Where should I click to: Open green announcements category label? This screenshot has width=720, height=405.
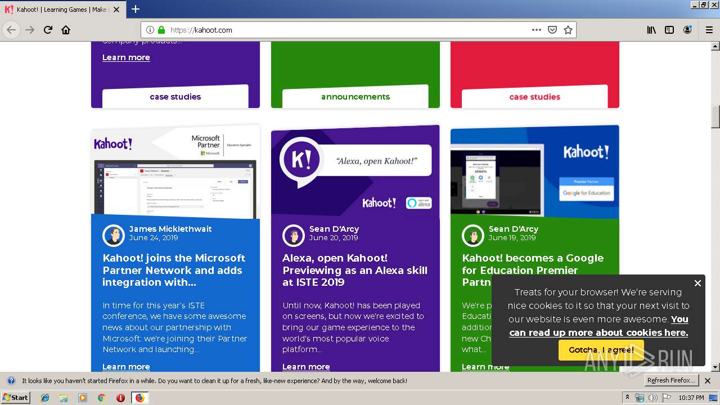click(355, 97)
